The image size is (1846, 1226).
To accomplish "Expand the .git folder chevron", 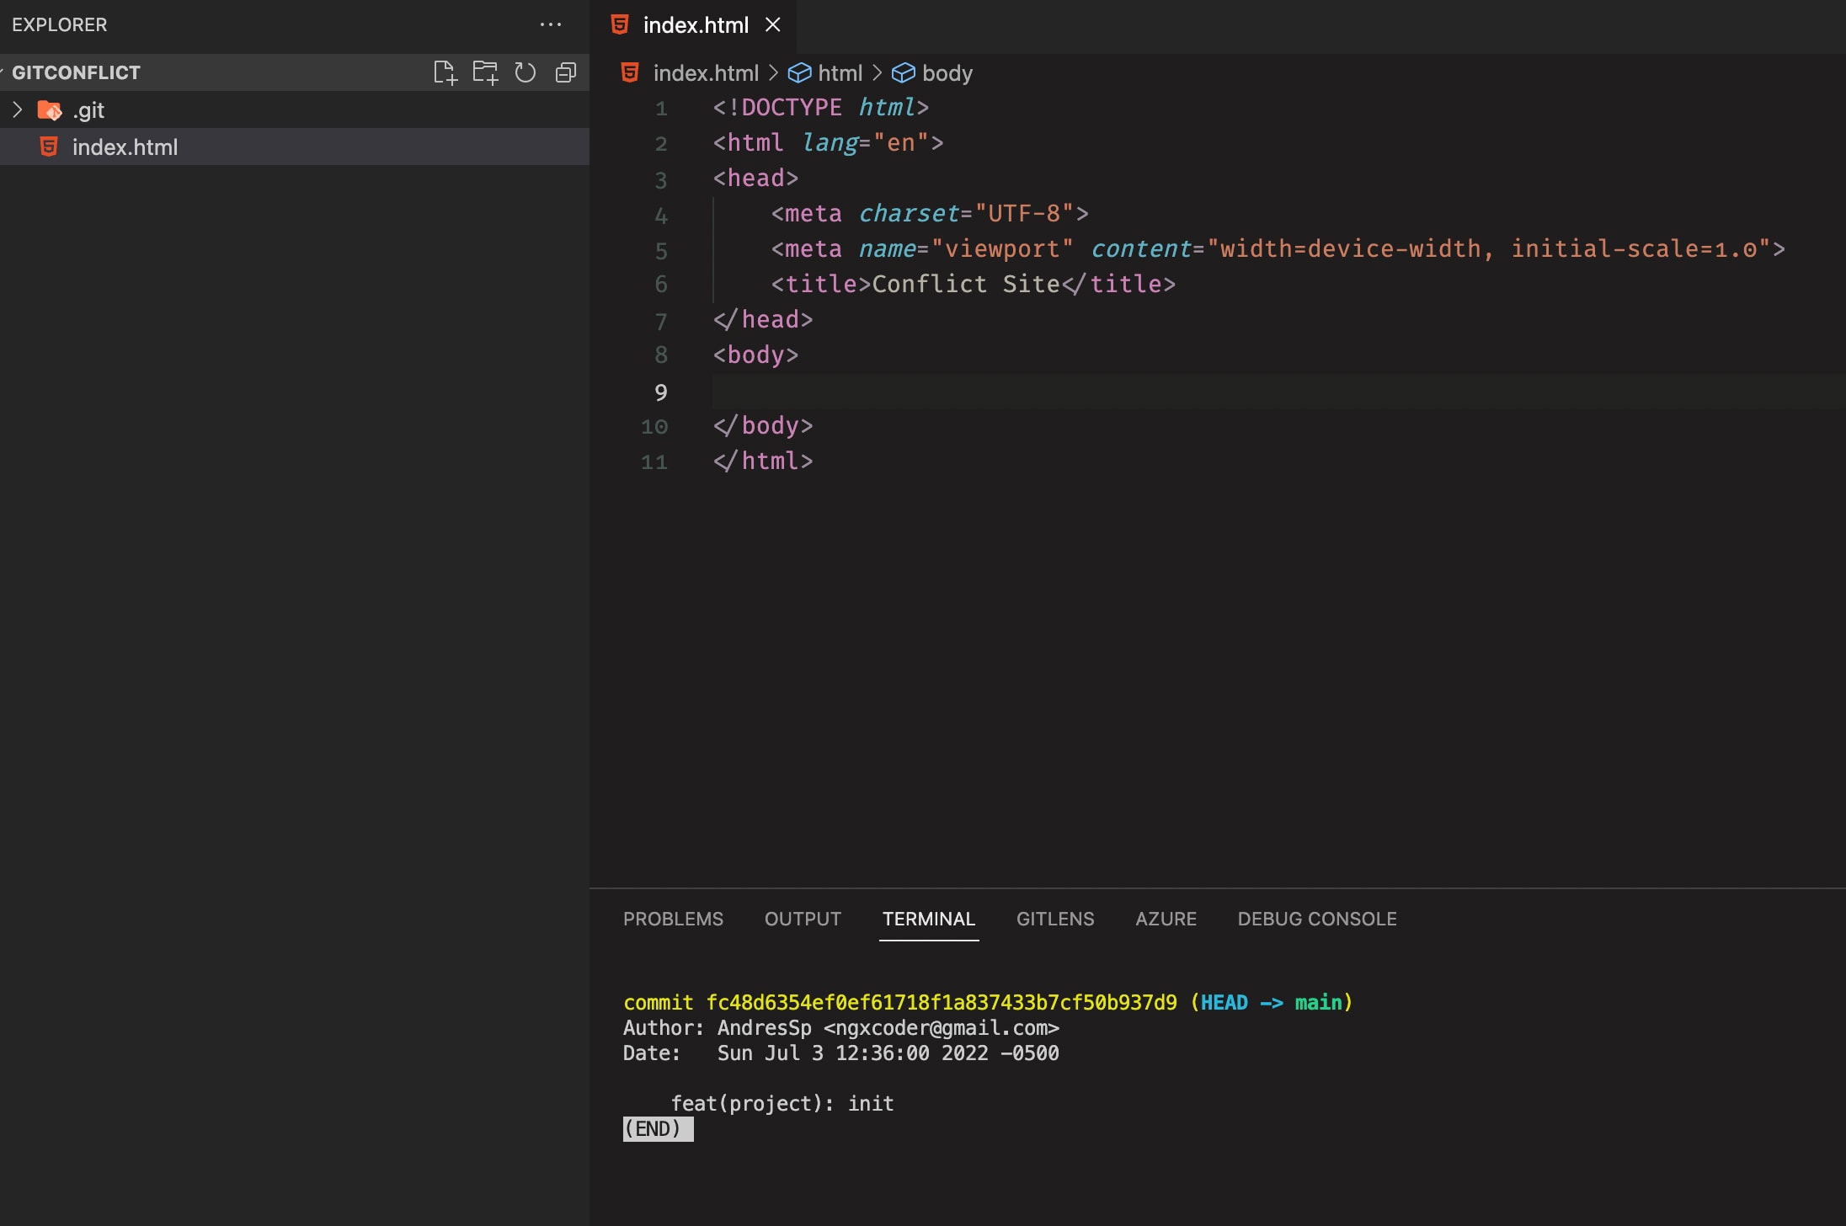I will tap(17, 109).
